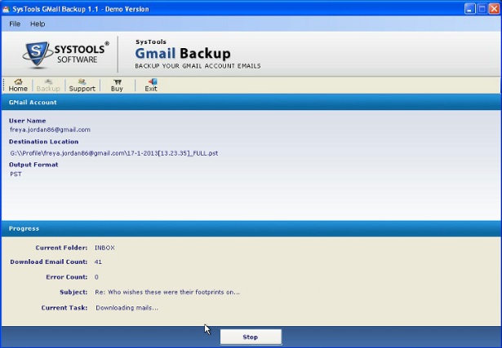Click the Output Format label
Screen dimensions: 502x348
33,165
